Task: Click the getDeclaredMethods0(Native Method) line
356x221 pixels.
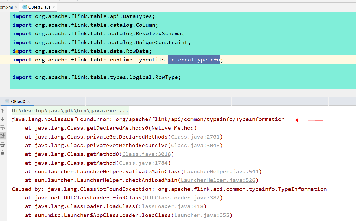Action: click(x=111, y=128)
